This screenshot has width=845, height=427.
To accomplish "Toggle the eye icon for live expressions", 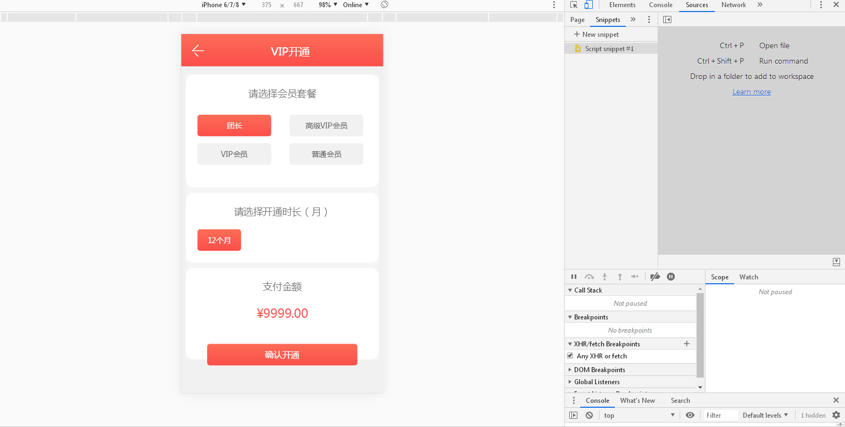I will click(x=690, y=415).
